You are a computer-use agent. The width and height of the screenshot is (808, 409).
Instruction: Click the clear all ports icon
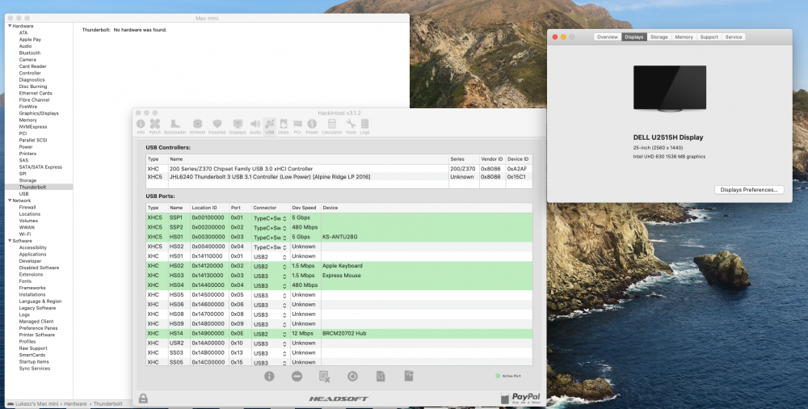[x=324, y=377]
